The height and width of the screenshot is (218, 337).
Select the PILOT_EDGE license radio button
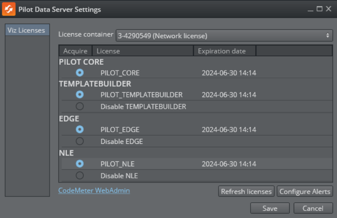point(80,129)
